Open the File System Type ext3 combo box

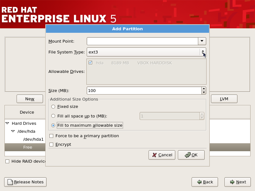pyautogui.click(x=146, y=52)
